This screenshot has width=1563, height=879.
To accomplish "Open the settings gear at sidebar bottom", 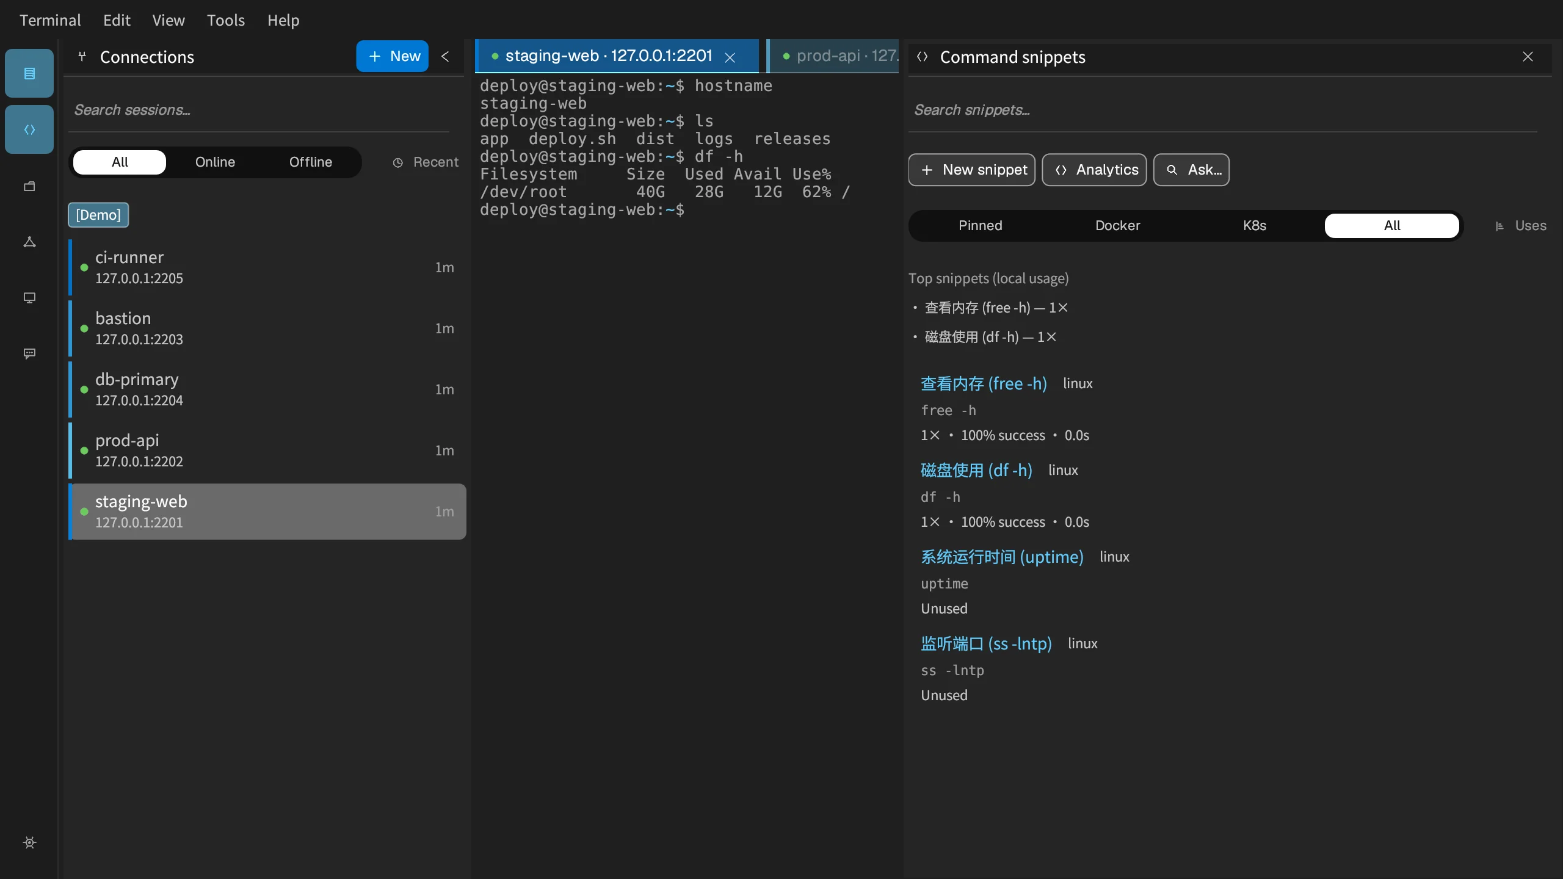I will click(x=29, y=842).
